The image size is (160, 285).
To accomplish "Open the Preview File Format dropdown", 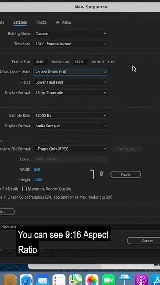I will (71, 149).
